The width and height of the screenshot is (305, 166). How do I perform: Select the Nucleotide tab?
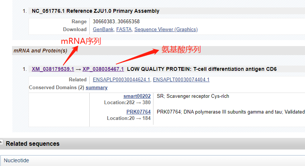(x=17, y=160)
